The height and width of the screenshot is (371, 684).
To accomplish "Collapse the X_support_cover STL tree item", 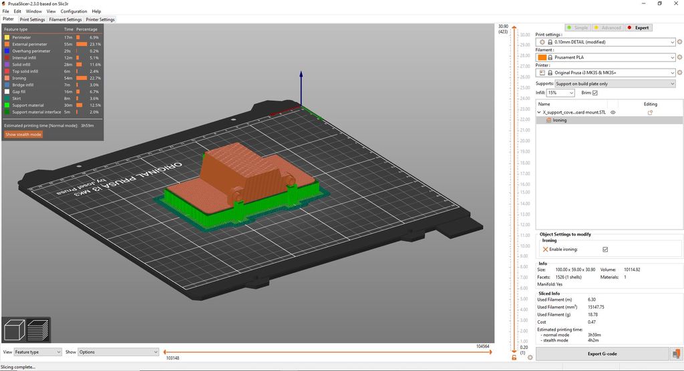I will pyautogui.click(x=540, y=113).
